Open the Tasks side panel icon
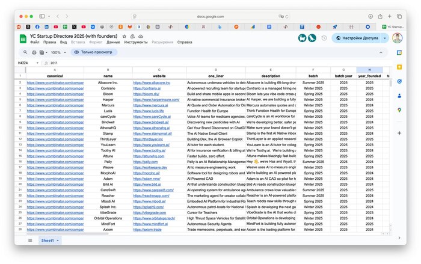This screenshot has height=264, width=421. (399, 81)
